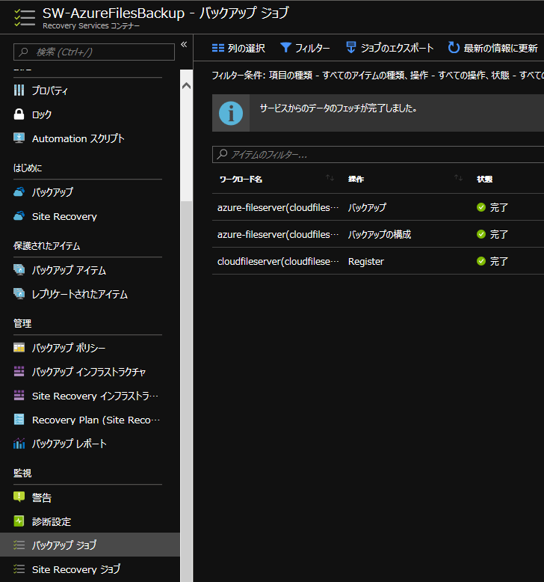Viewport: 544px width, 582px height.
Task: Click the 警告 alert icon
Action: 19,497
